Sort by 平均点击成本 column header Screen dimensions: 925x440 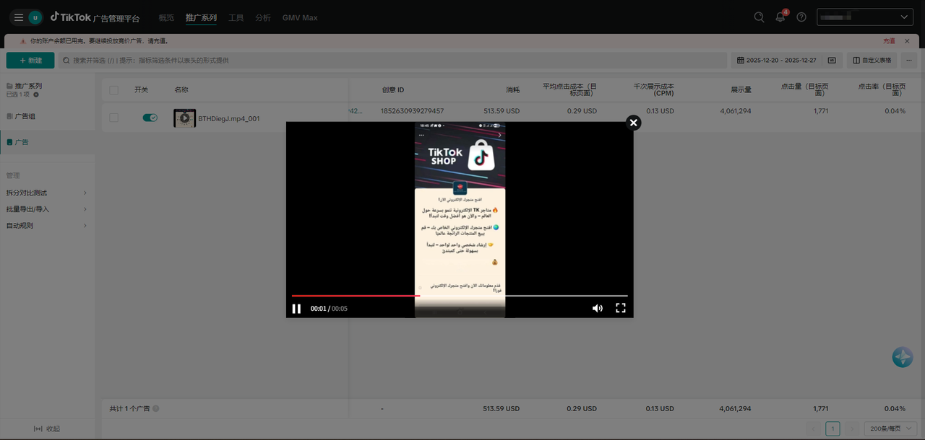(569, 89)
